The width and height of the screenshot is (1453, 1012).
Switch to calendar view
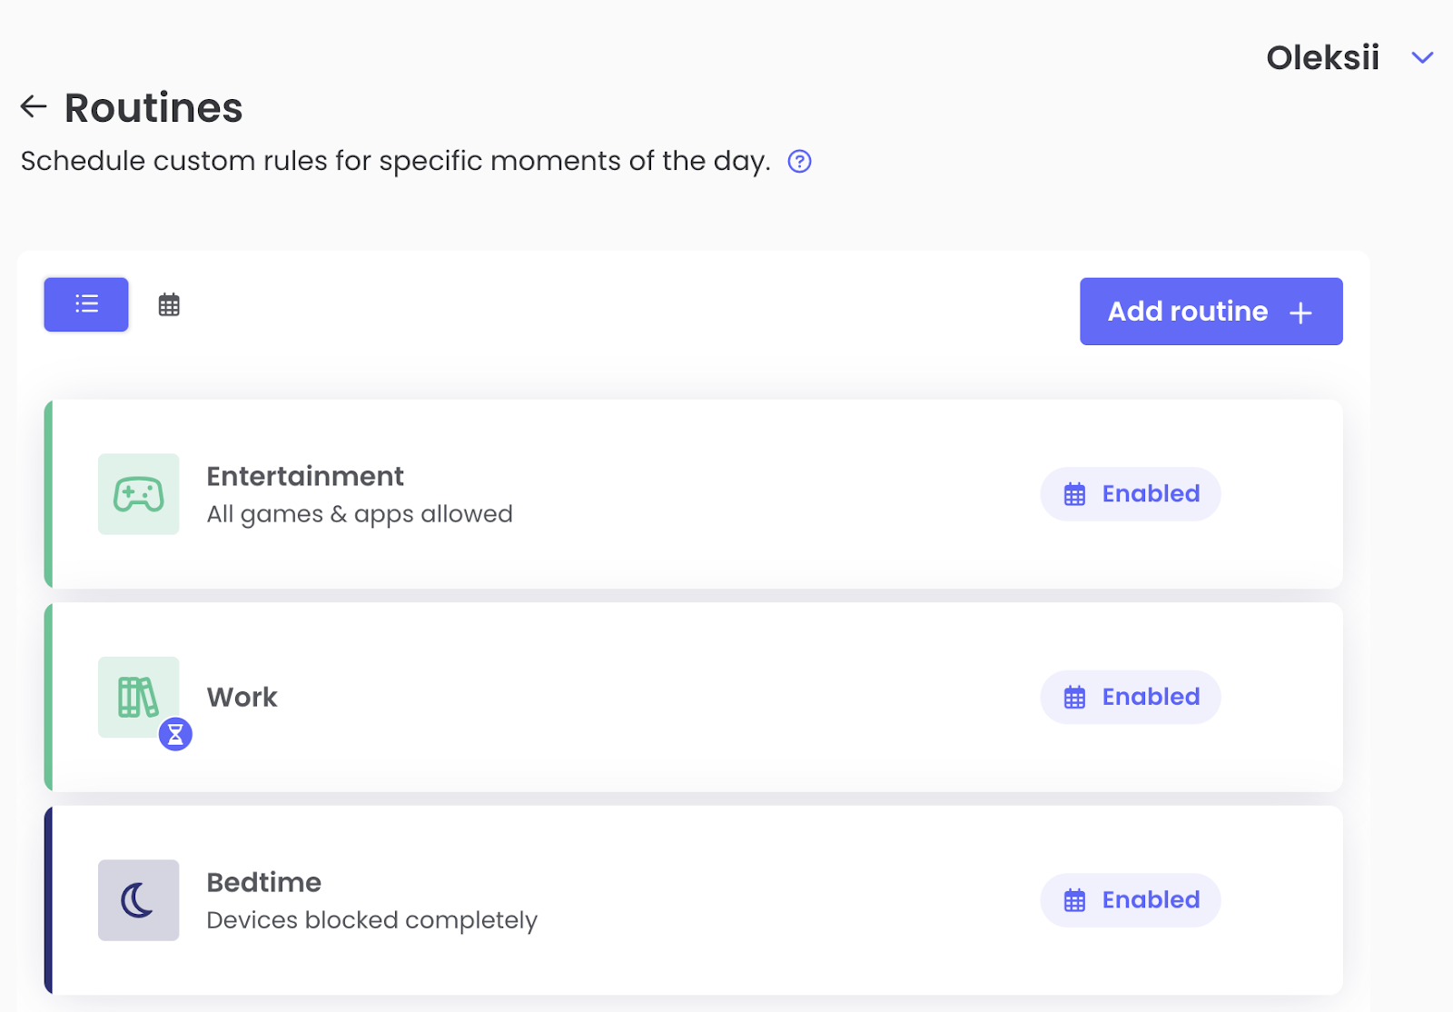[169, 304]
